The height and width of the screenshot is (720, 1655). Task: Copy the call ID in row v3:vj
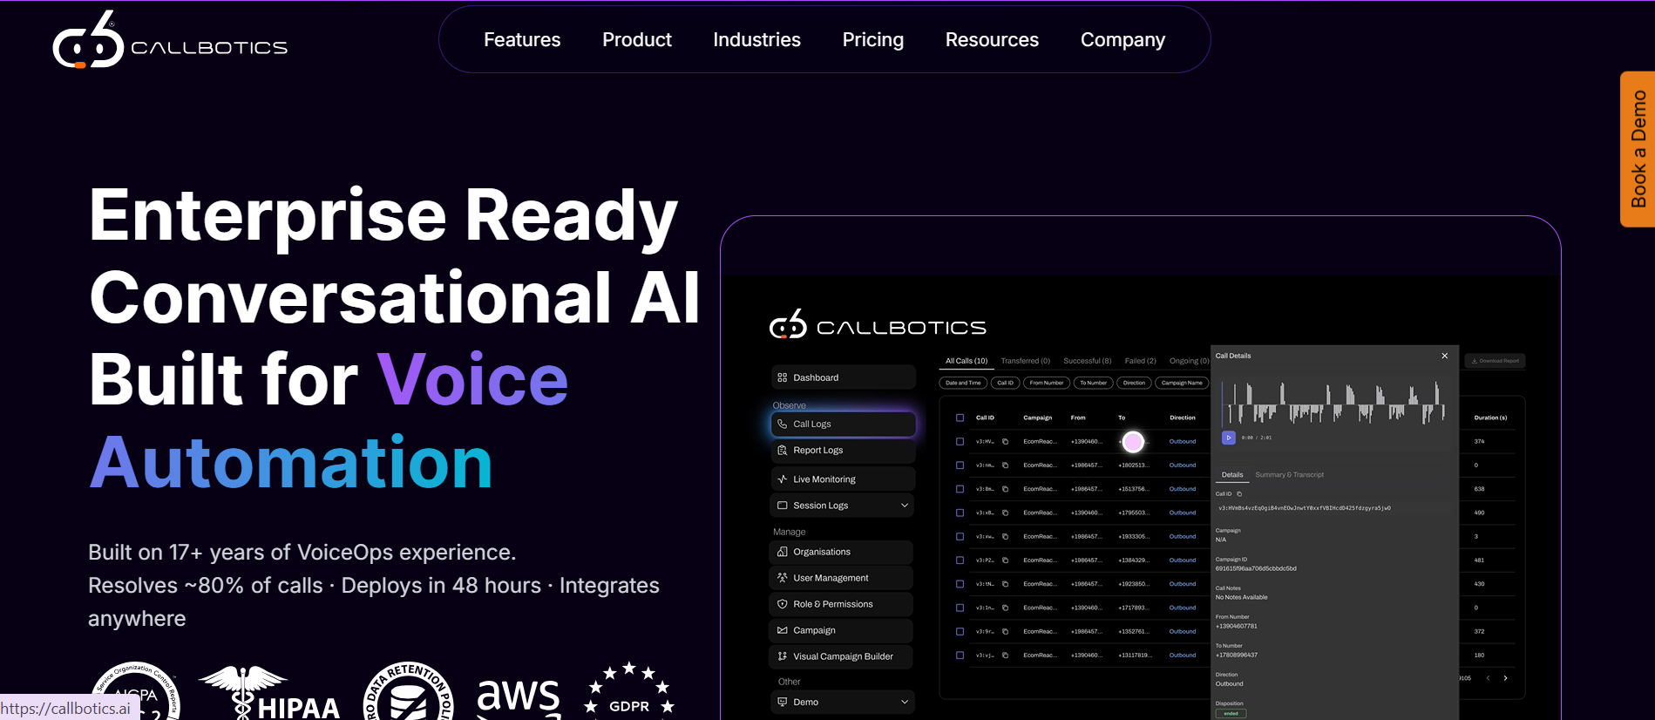[x=1005, y=655]
